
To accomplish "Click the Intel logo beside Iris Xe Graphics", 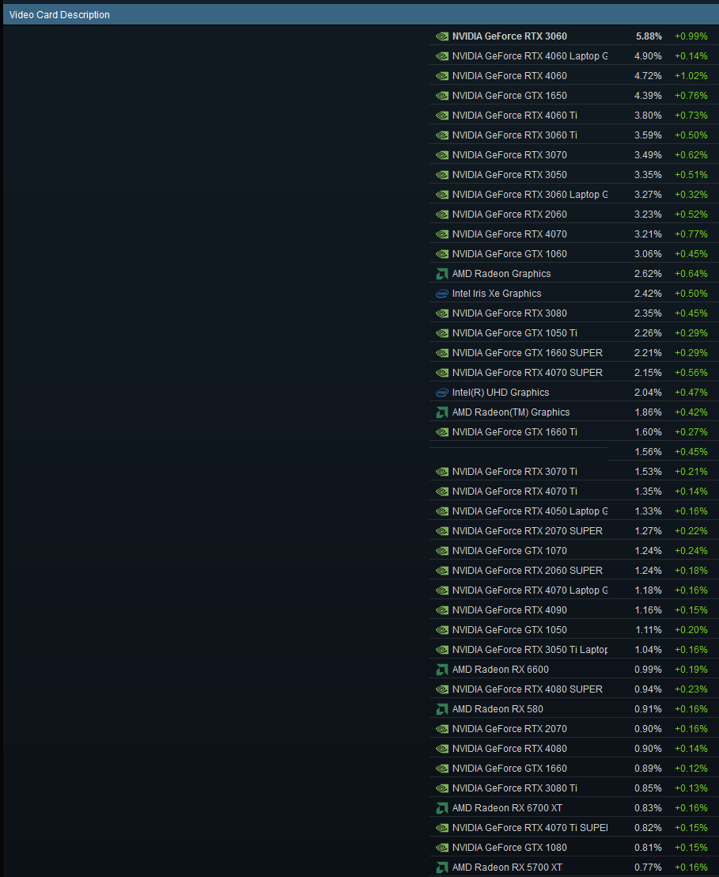I will click(x=441, y=294).
